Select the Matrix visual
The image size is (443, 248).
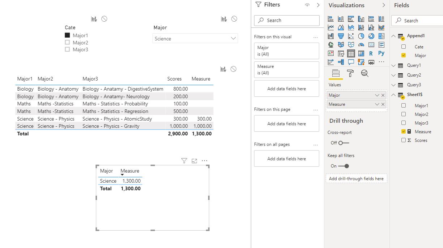tap(361, 53)
